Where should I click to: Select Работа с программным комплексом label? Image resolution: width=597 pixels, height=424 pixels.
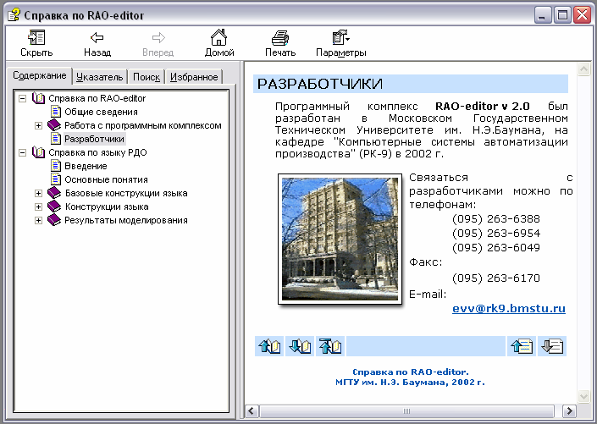[x=143, y=125]
